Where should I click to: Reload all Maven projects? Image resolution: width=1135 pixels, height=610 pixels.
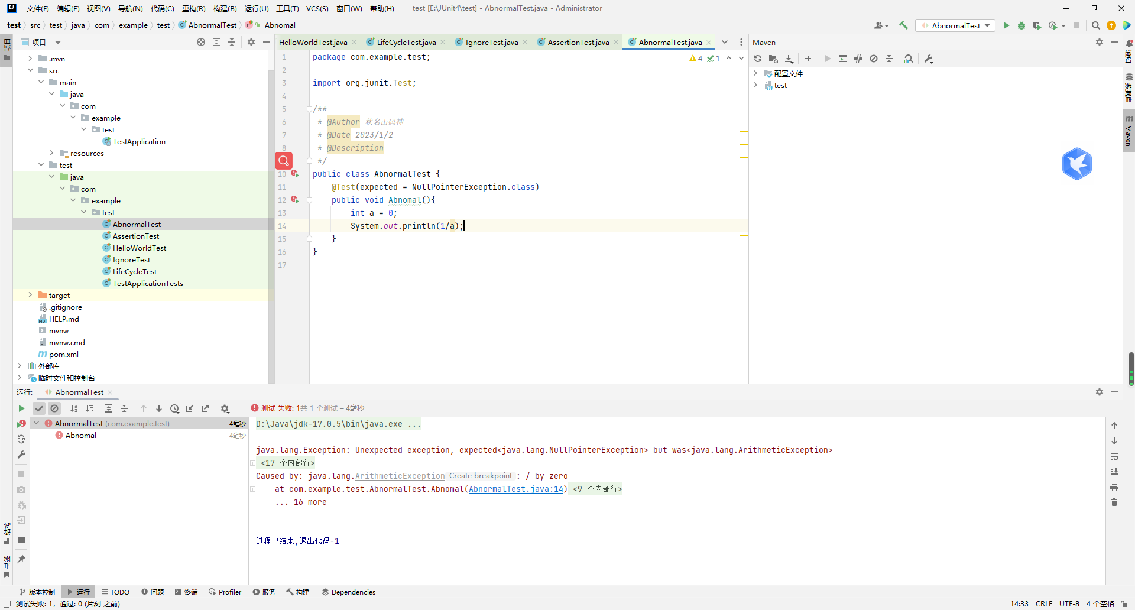point(758,59)
